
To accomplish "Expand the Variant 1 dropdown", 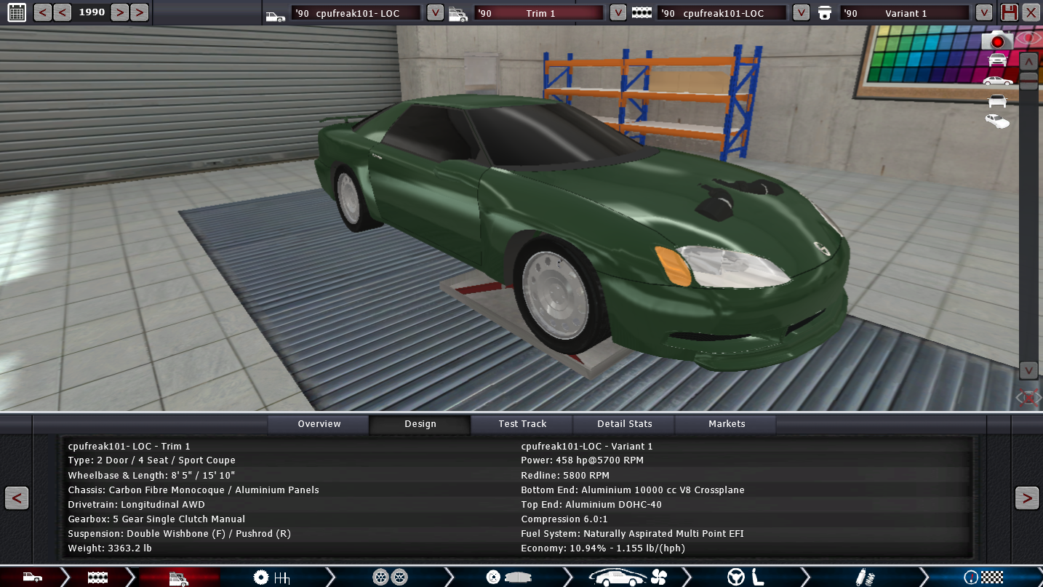I will (x=983, y=12).
